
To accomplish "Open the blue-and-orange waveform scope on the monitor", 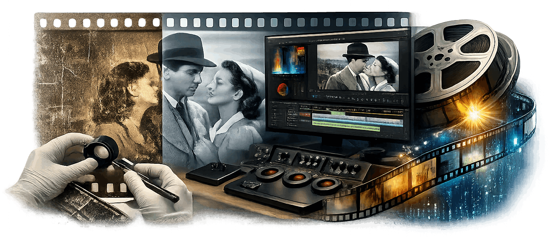I will (x=289, y=60).
